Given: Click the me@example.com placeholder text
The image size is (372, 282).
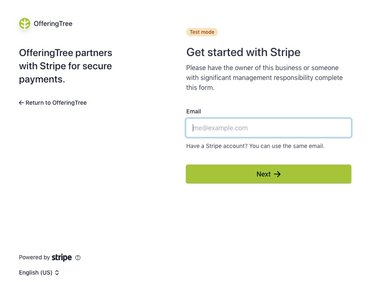Looking at the screenshot, I should tap(220, 128).
